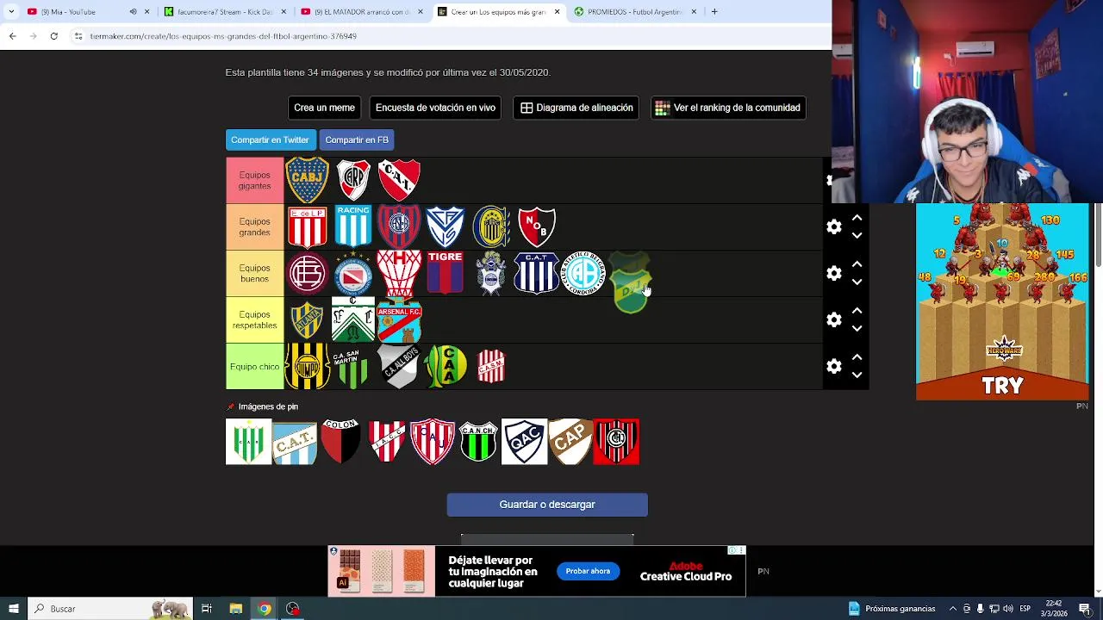Select the C.A. All Boys crest
1103x620 pixels.
[399, 366]
